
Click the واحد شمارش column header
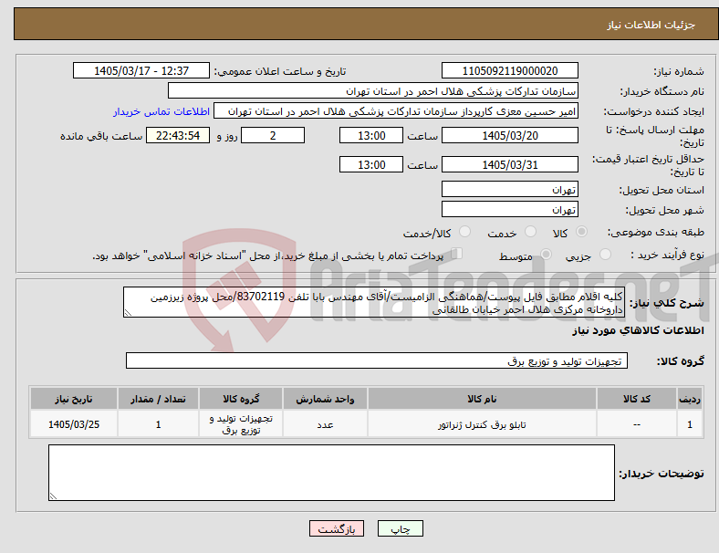coord(325,399)
